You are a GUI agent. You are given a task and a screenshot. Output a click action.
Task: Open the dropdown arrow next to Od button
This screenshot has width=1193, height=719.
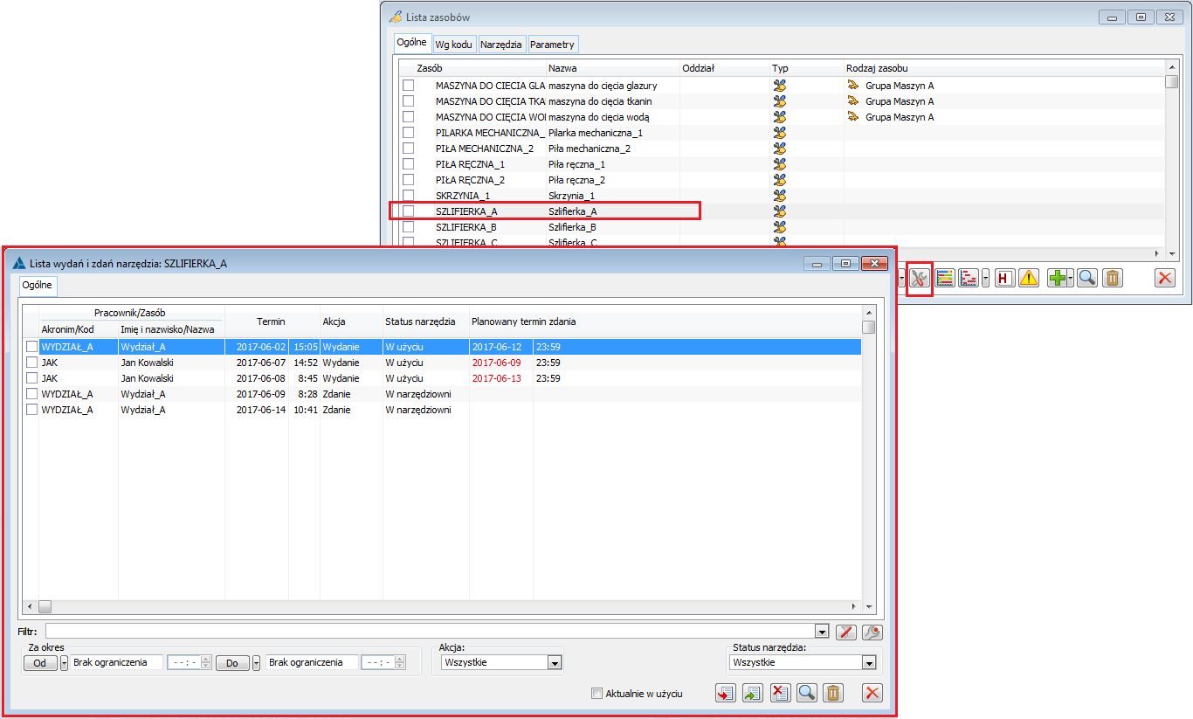tap(64, 663)
